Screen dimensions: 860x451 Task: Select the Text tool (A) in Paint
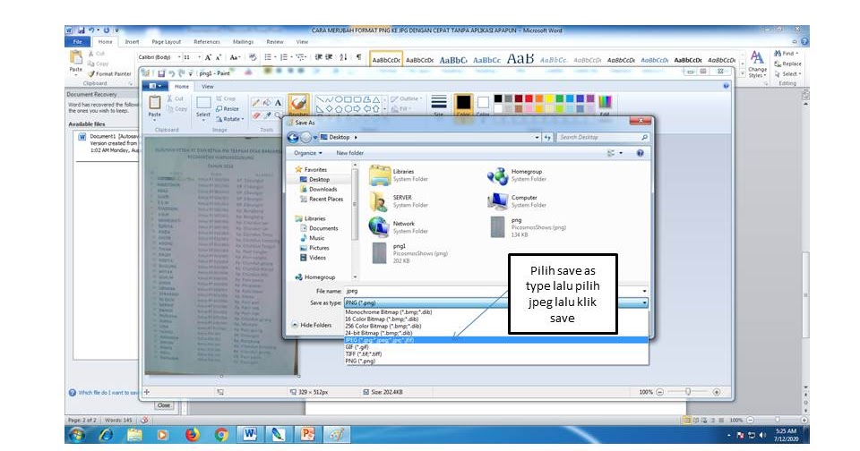278,103
